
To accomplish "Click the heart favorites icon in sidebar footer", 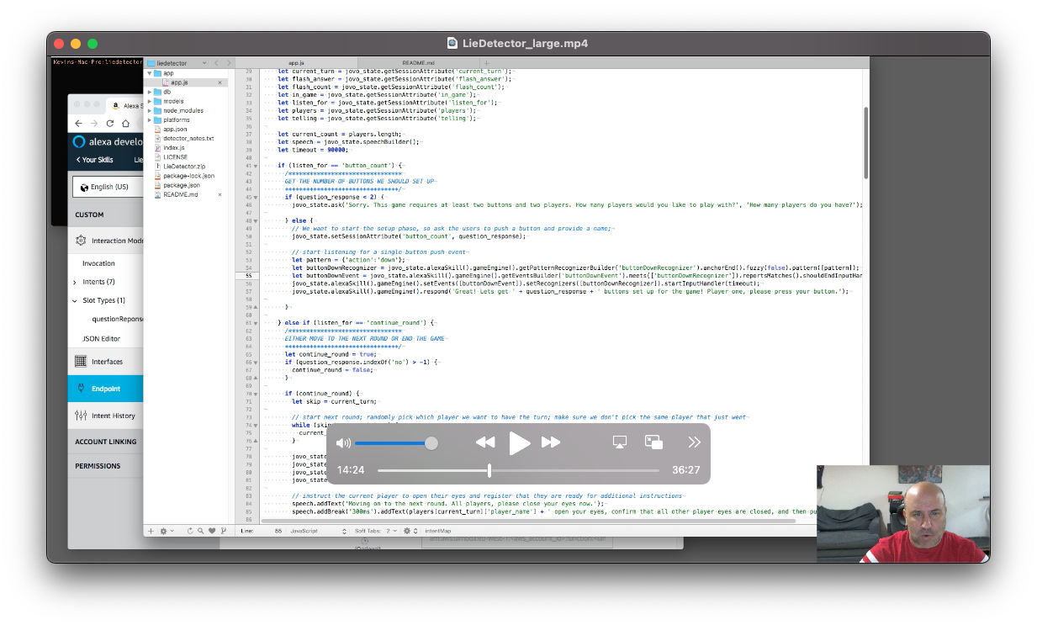I will [x=212, y=532].
